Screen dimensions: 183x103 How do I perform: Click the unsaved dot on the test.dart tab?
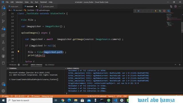[x=36, y=6]
